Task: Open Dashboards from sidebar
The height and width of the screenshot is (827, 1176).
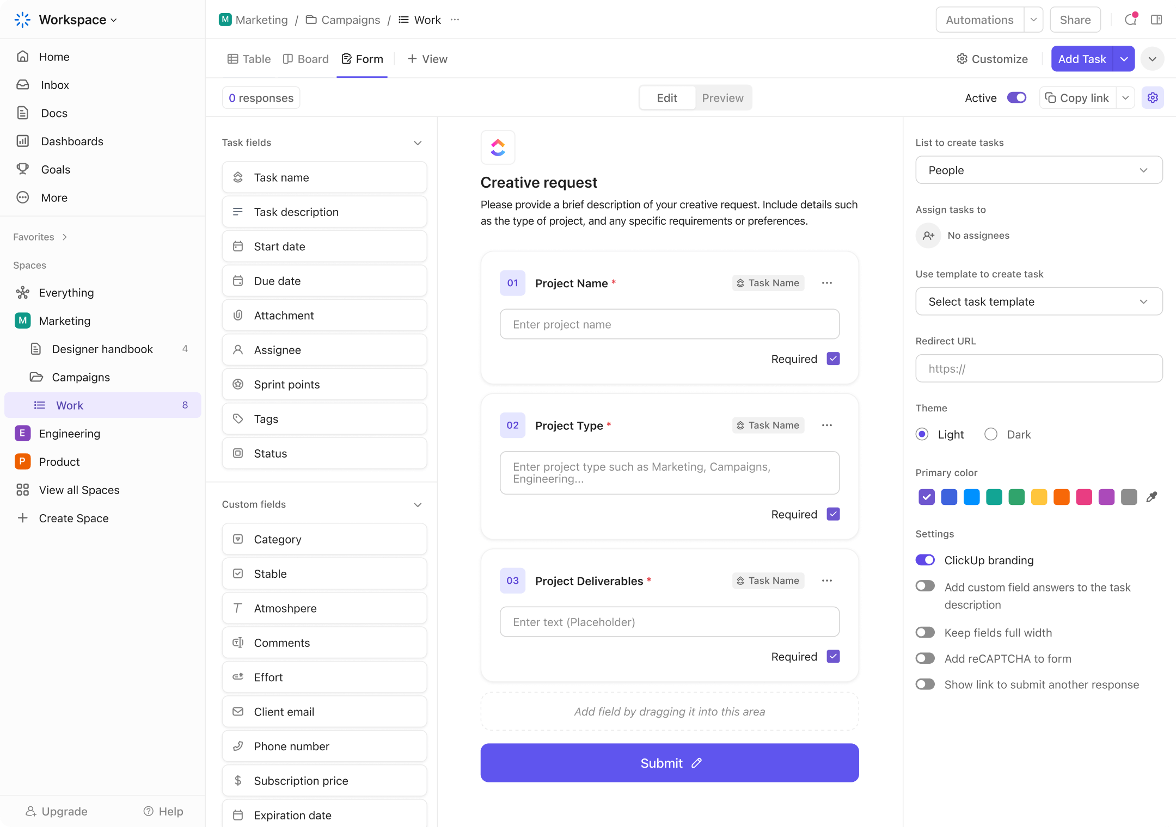Action: pyautogui.click(x=72, y=141)
